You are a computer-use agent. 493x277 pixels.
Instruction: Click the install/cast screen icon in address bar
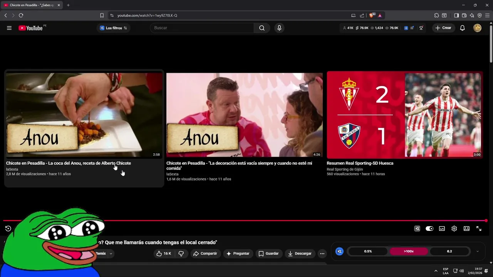click(353, 15)
